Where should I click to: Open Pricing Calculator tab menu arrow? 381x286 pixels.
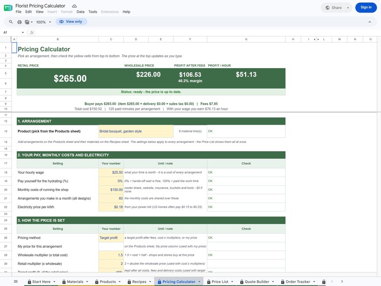(199, 282)
